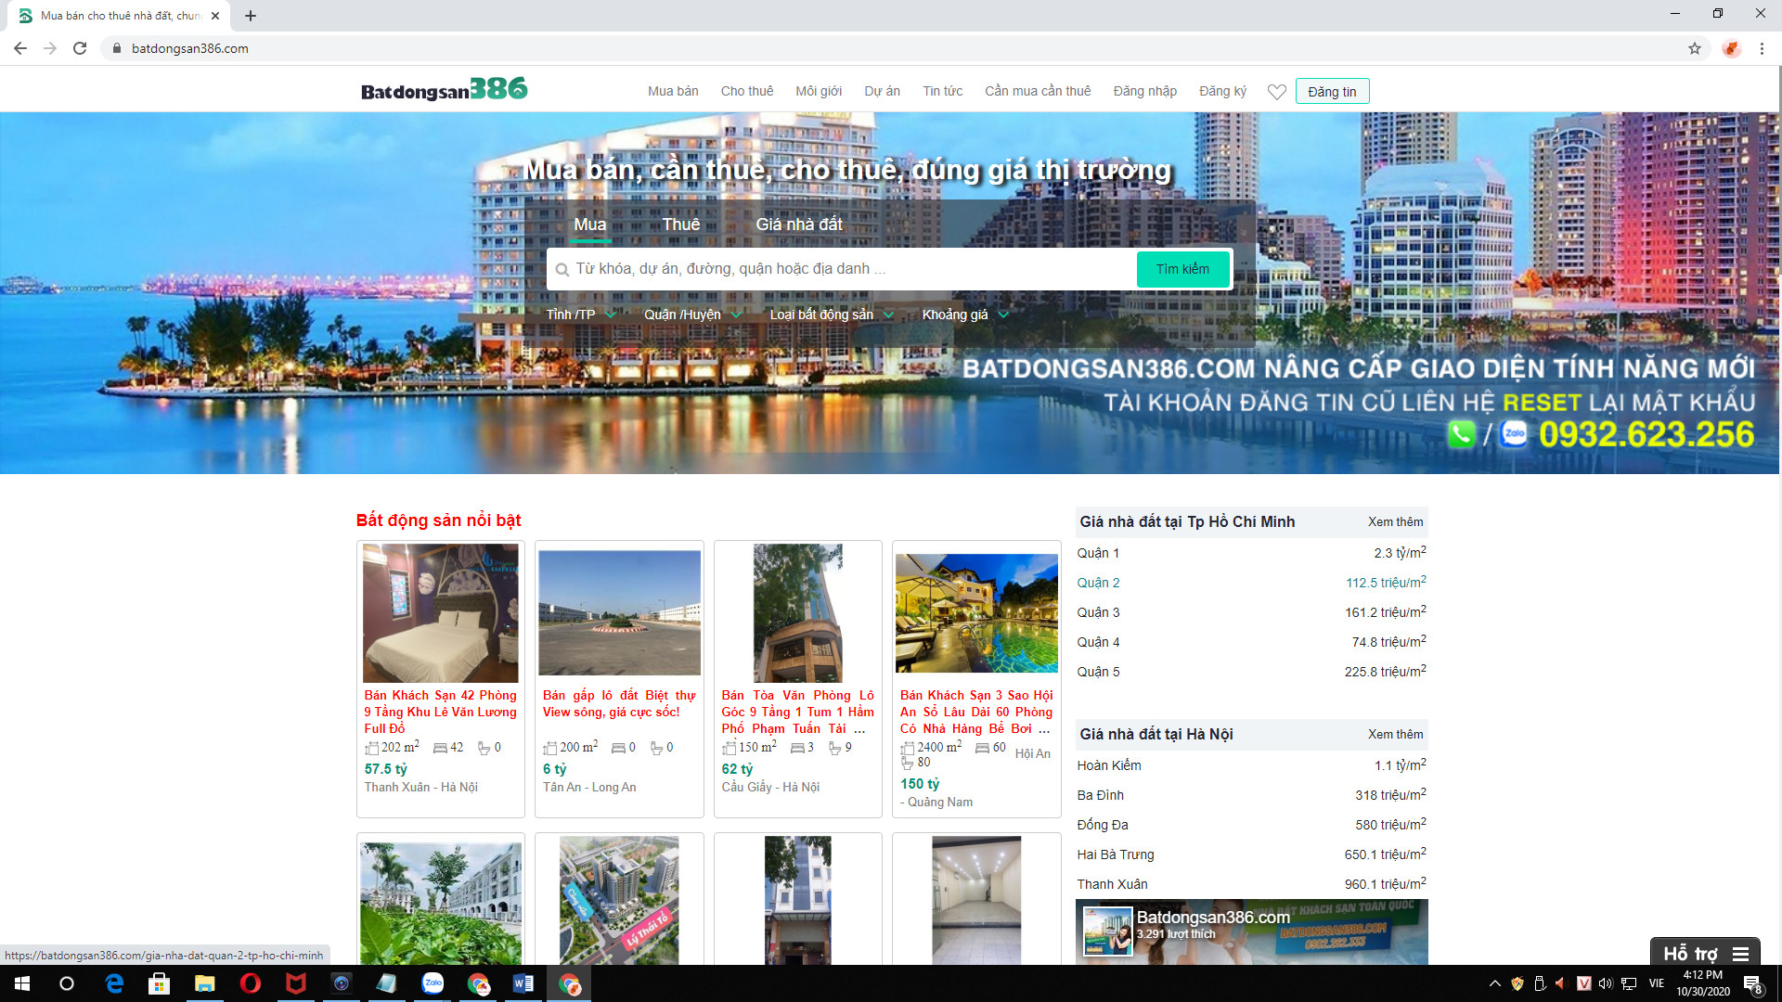Open lô đất Biệt thự listing thumbnail
Image resolution: width=1782 pixels, height=1002 pixels.
coord(619,612)
